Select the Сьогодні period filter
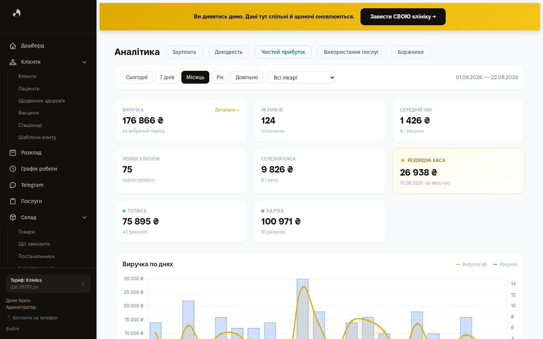 137,77
